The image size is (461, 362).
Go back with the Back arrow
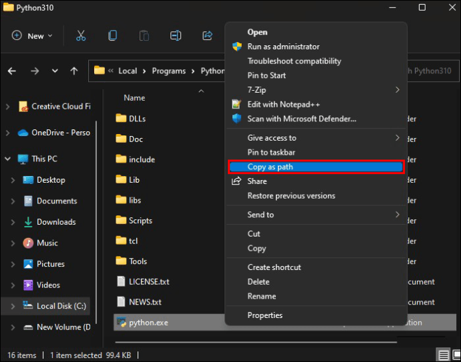[x=12, y=71]
